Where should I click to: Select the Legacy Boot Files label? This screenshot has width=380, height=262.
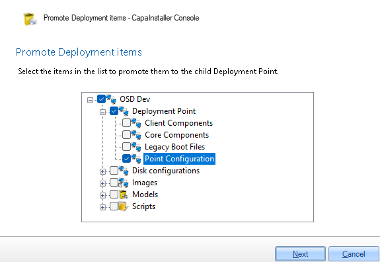coord(174,147)
